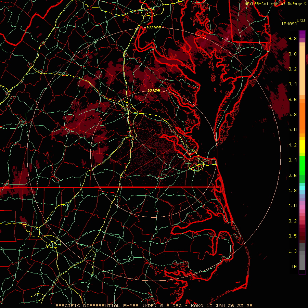
Task: Pick the pink band of the color bar
Action: (x=302, y=207)
